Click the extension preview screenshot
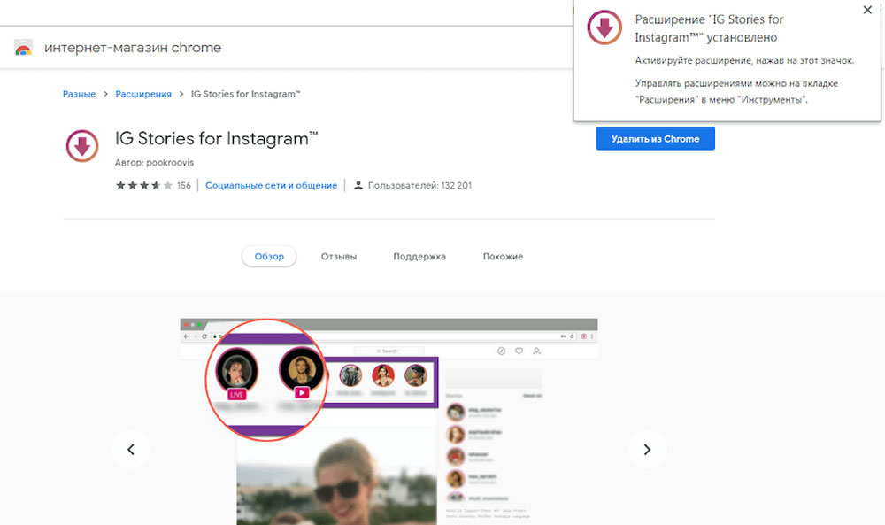 click(389, 421)
